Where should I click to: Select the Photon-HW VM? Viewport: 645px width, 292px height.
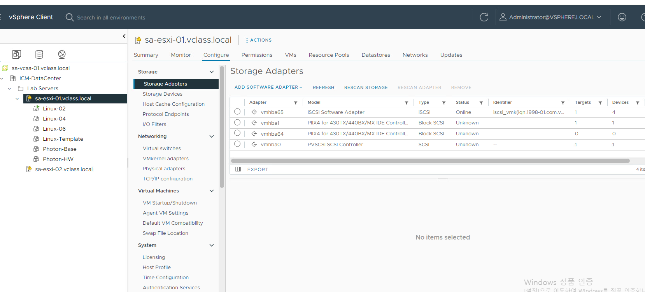[58, 159]
